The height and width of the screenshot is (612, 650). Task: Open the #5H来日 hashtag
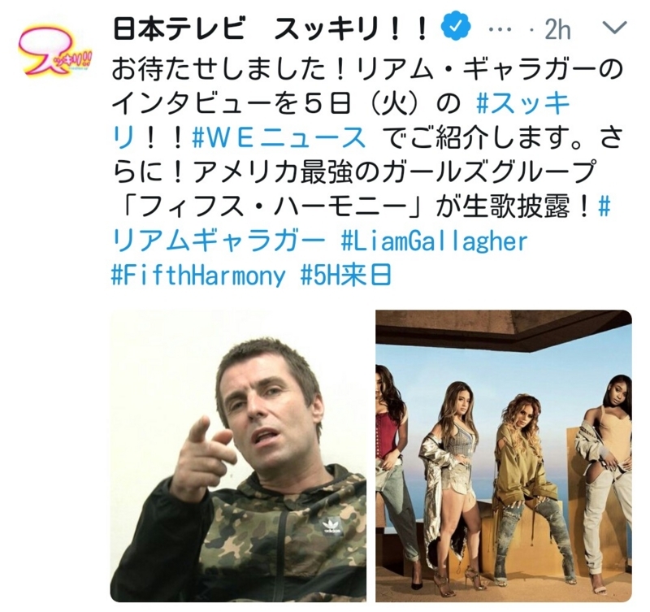point(346,275)
